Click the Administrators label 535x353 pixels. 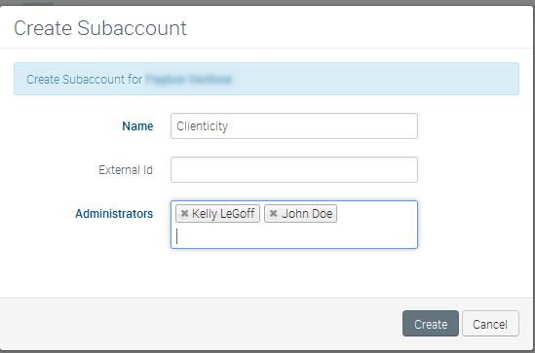(114, 213)
